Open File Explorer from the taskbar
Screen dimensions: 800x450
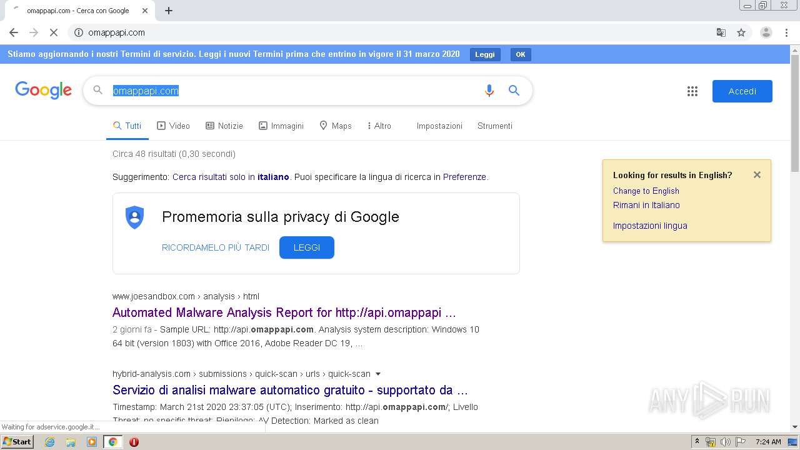pyautogui.click(x=71, y=442)
